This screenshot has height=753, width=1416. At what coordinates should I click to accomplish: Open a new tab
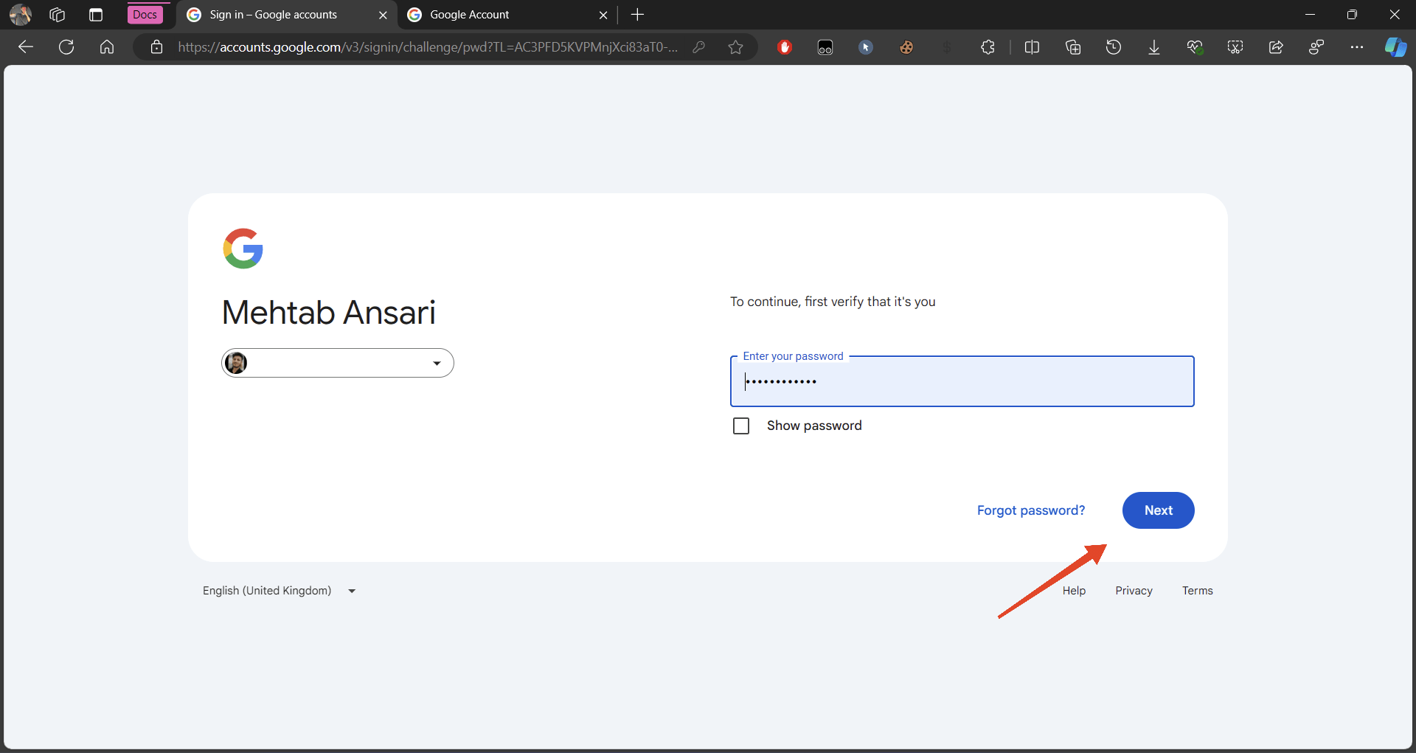[638, 15]
